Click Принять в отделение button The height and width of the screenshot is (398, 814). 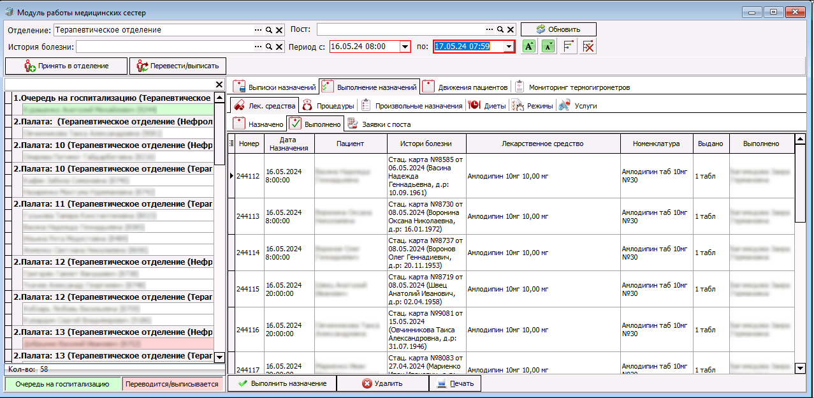66,66
